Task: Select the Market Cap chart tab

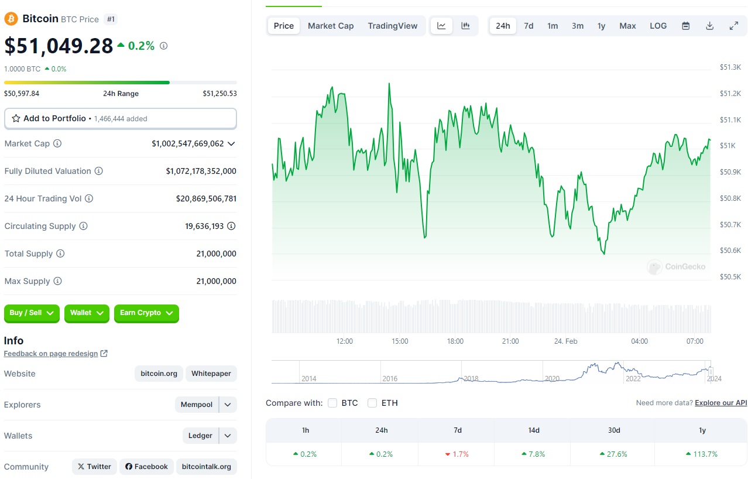Action: (331, 26)
